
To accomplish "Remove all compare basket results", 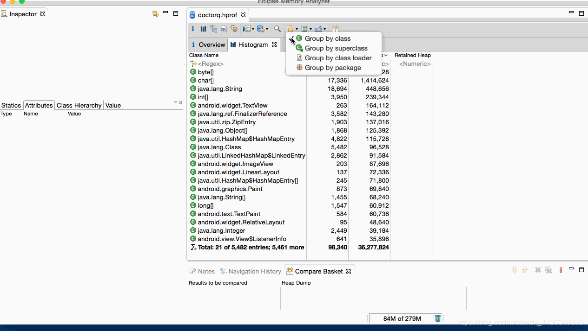I will 548,270.
